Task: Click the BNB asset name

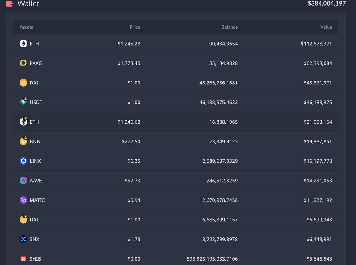Action: click(x=35, y=141)
